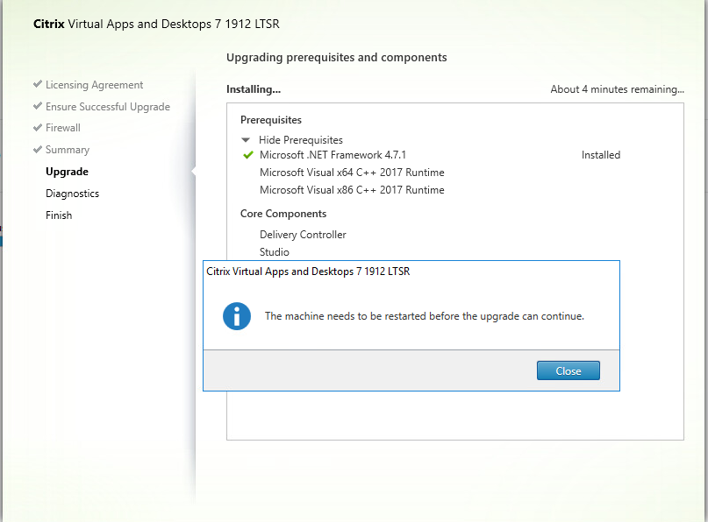This screenshot has width=708, height=522.
Task: Click Microsoft .NET Framework 4.7.1 entry
Action: [333, 155]
